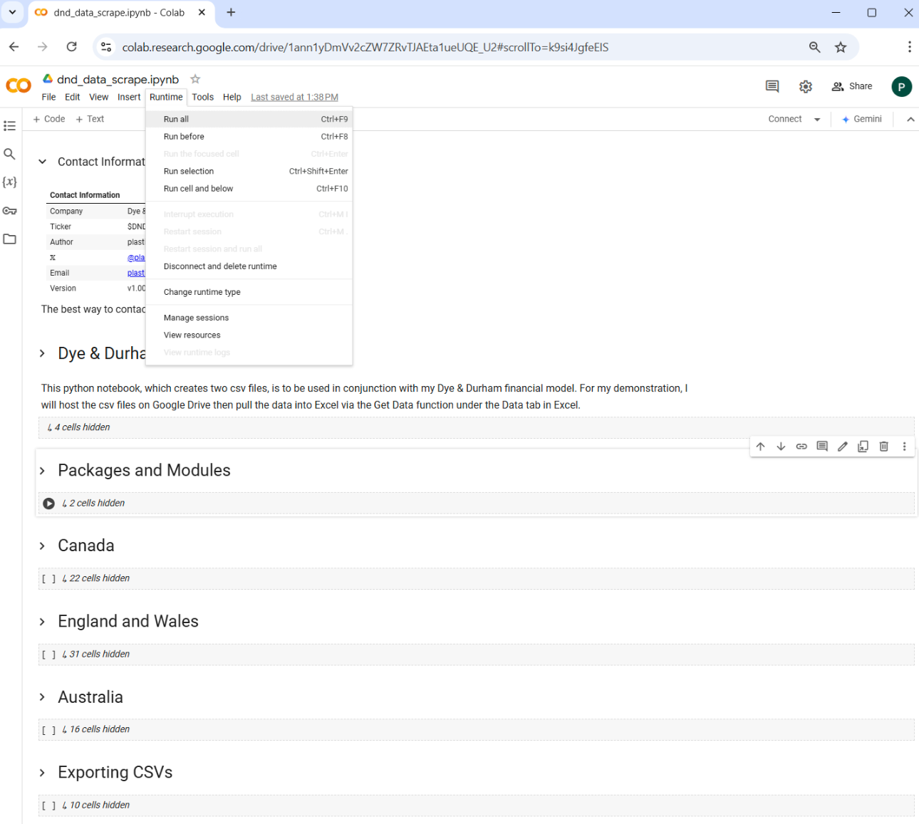This screenshot has height=824, width=919.
Task: Rename the notebook title dnd_data_scrape.ipynb
Action: [118, 80]
